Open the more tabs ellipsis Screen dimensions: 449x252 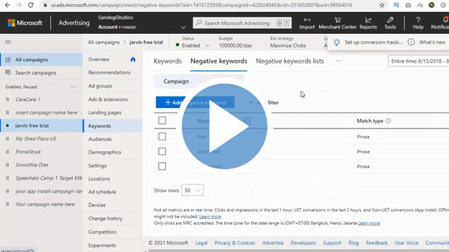point(338,61)
